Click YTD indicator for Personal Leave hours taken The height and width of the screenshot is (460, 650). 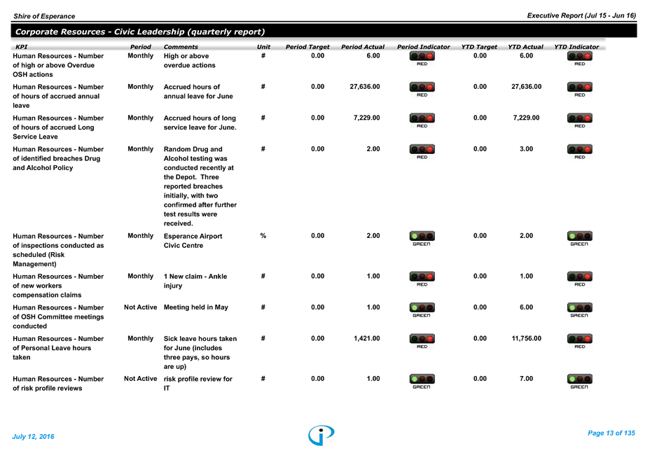click(x=579, y=341)
